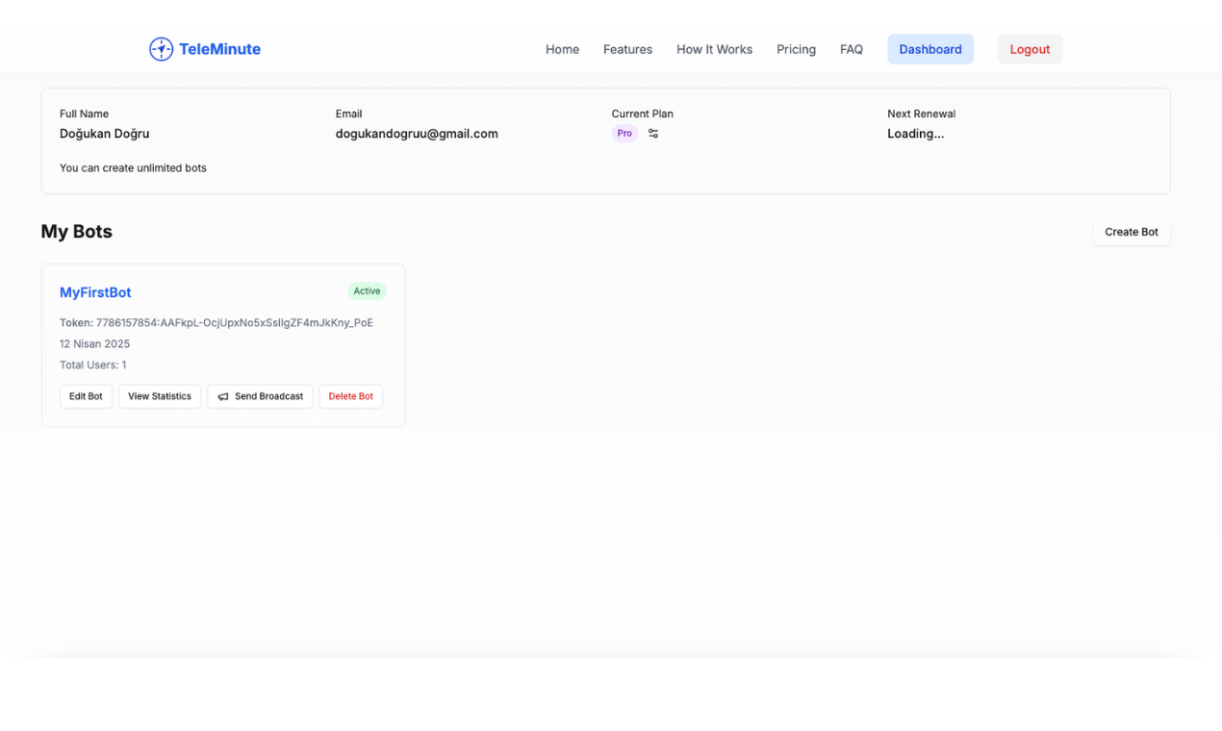This screenshot has height=731, width=1222.
Task: Open How It Works nav item
Action: click(714, 49)
